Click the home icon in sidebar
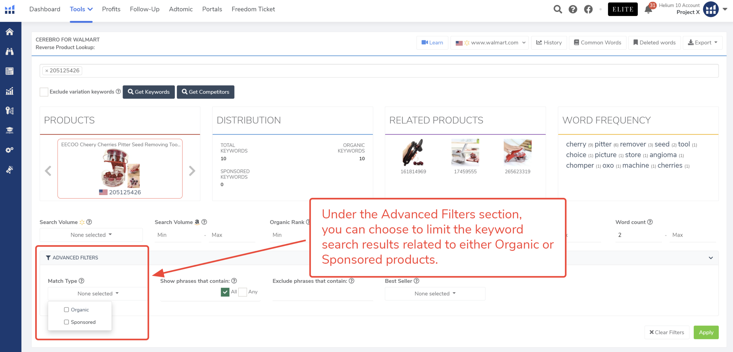 (10, 32)
